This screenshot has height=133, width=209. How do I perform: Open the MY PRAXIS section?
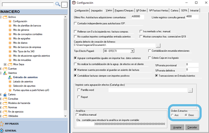coord(12,124)
